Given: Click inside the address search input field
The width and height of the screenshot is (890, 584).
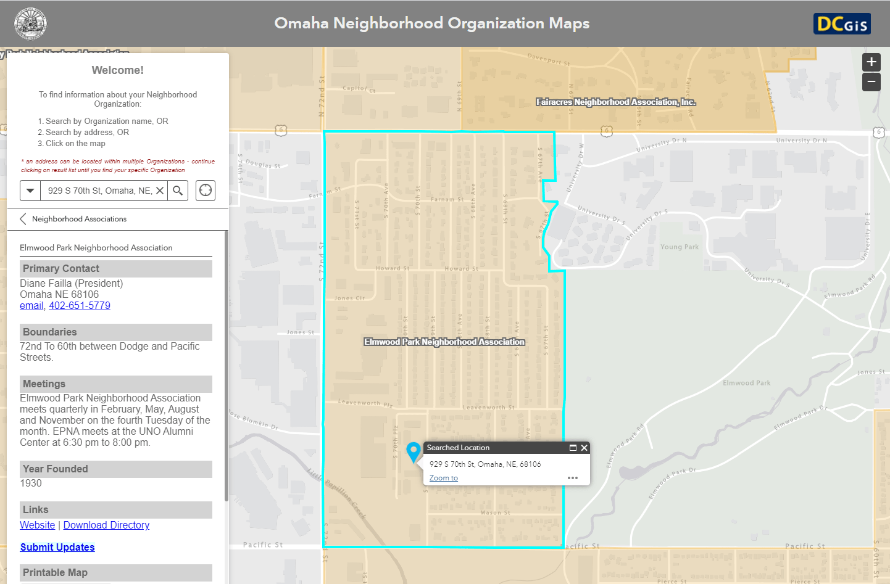Looking at the screenshot, I should [99, 190].
